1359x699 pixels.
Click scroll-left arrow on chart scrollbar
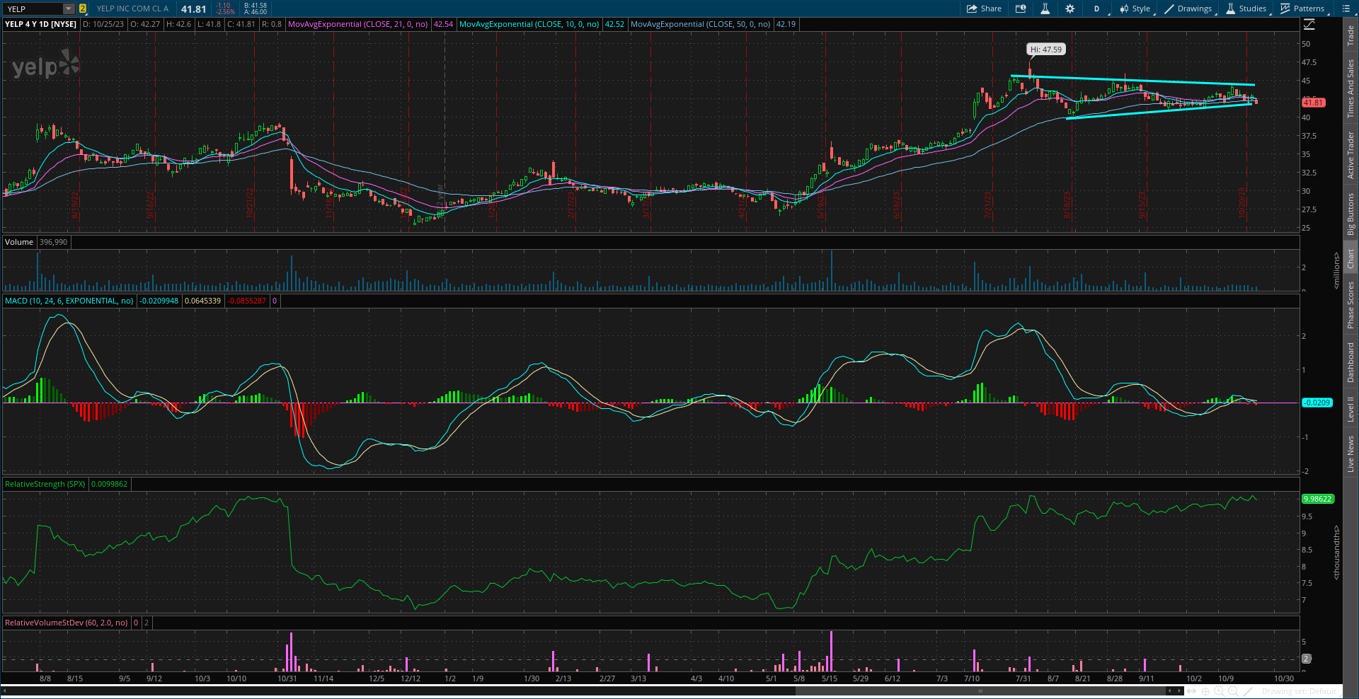coord(1169,691)
